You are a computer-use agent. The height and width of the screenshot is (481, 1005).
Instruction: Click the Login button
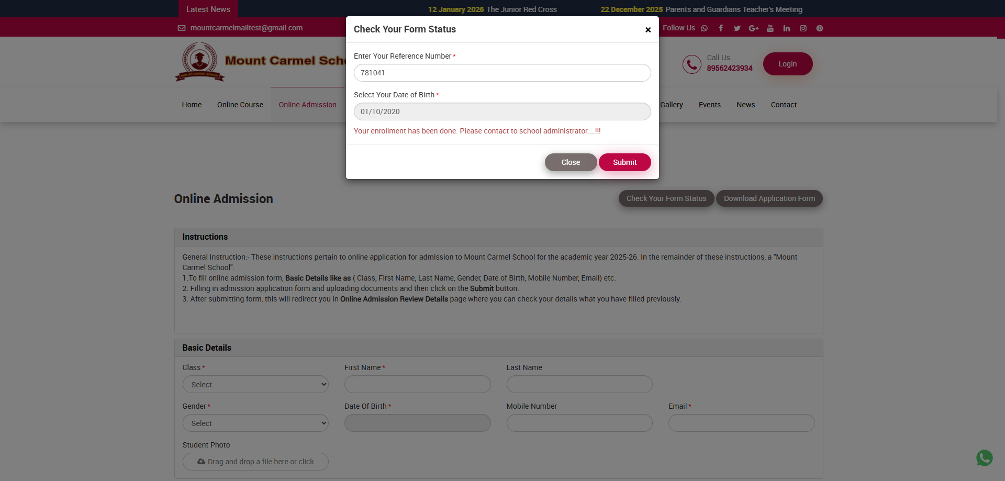[x=788, y=63]
